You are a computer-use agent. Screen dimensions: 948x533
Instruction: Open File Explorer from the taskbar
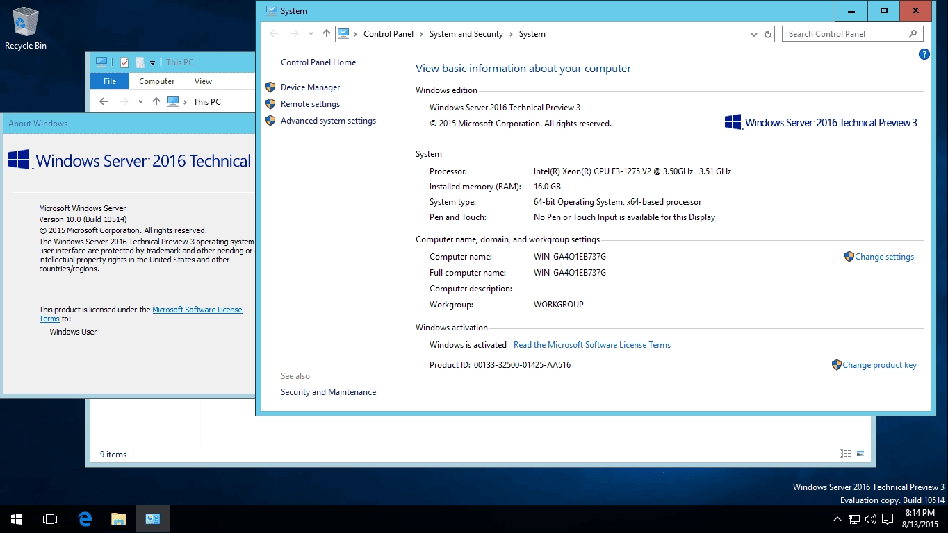pyautogui.click(x=119, y=519)
